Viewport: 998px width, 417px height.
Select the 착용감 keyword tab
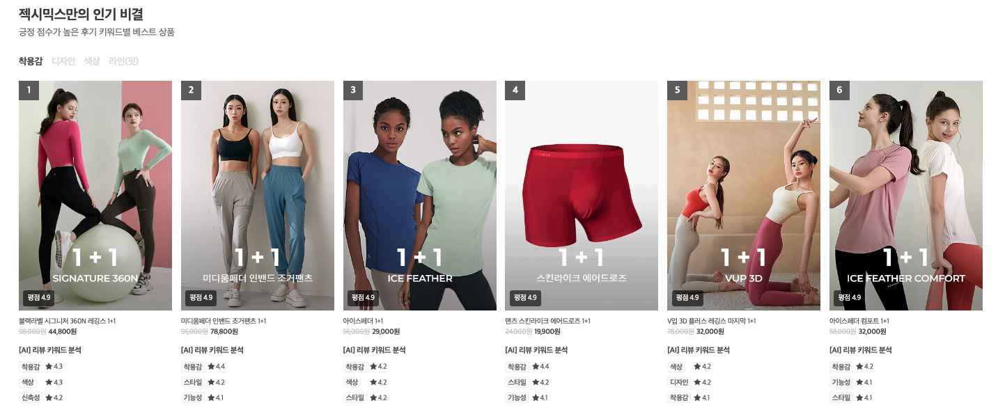click(31, 61)
